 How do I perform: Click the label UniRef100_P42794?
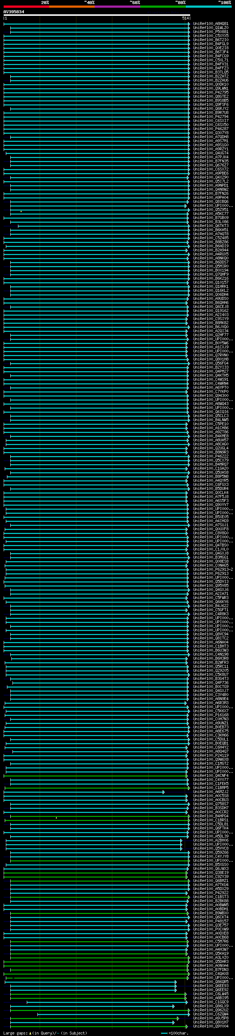tap(210, 116)
